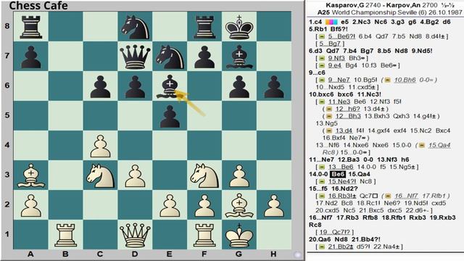Screen dimensions: 464x261
Task: Select the white queen on d1
Action: [x=135, y=235]
